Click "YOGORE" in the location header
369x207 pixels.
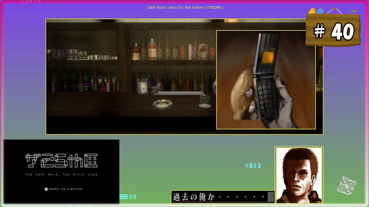point(214,7)
